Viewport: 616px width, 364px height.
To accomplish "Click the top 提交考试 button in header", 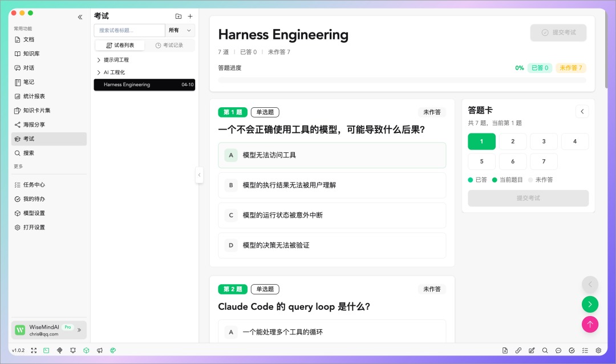I will [558, 33].
